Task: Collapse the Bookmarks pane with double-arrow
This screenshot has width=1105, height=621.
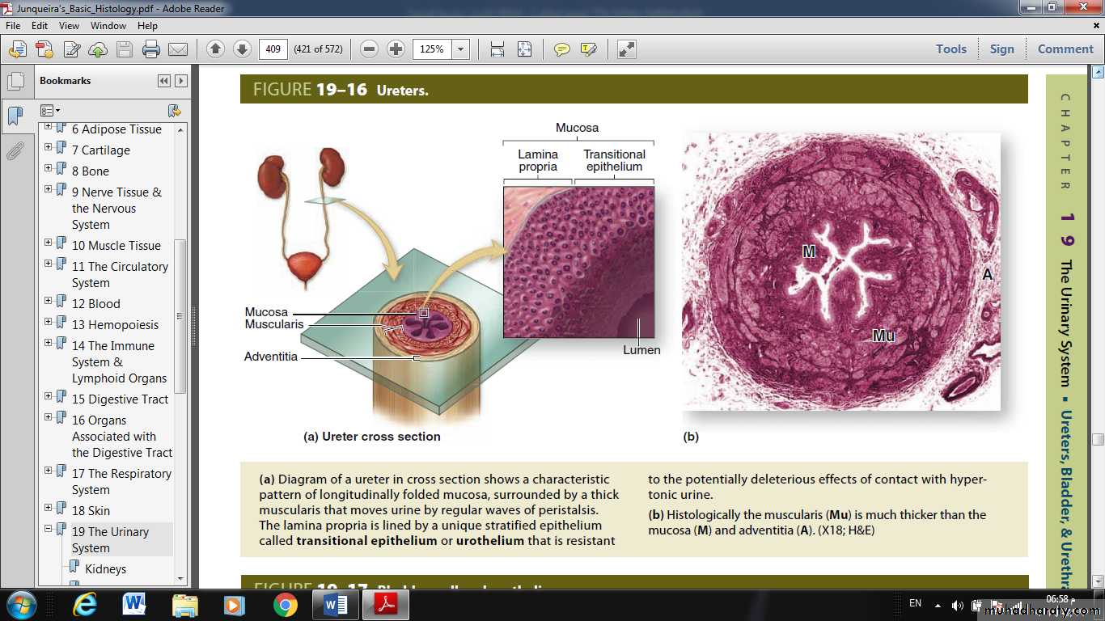Action: (x=164, y=81)
